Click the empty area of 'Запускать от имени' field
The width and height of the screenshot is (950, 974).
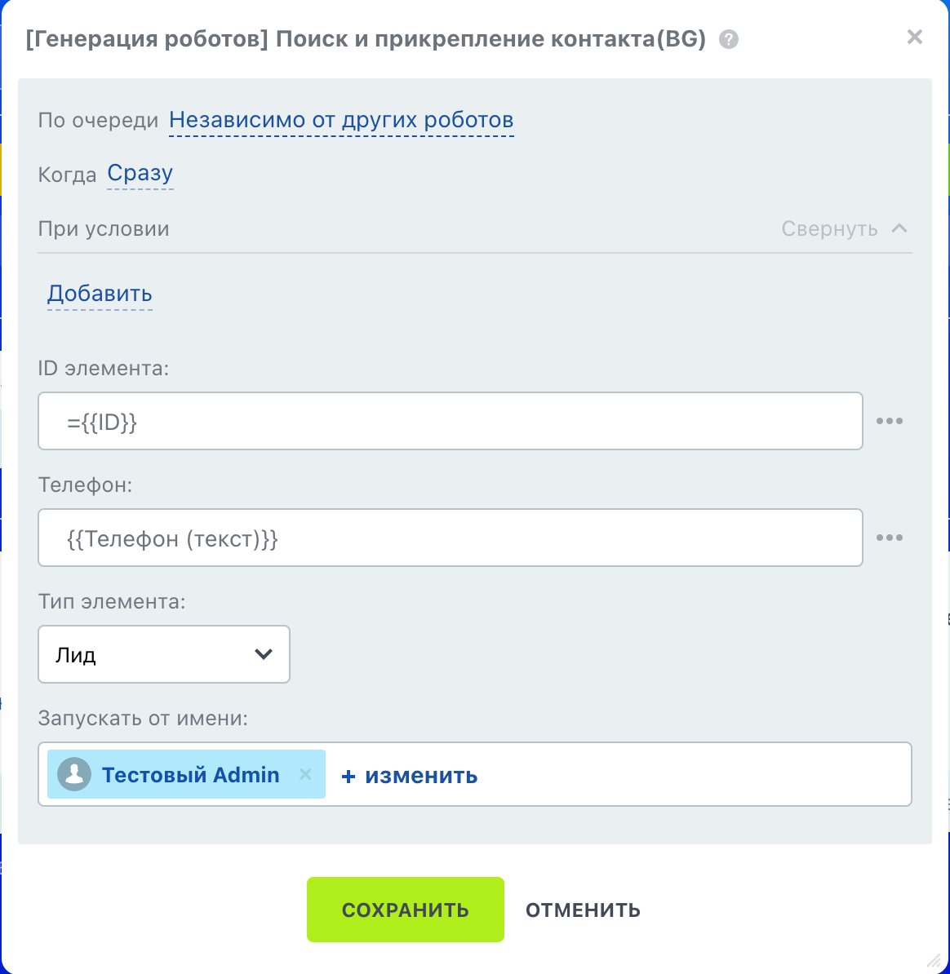[694, 774]
